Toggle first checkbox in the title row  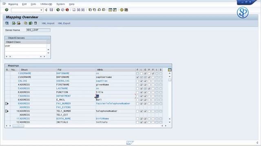(137, 92)
